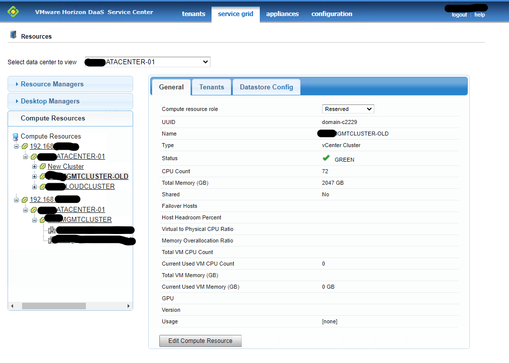
Task: Click the DATACENTER-01 icon directly above New Cluster
Action: tap(34, 157)
